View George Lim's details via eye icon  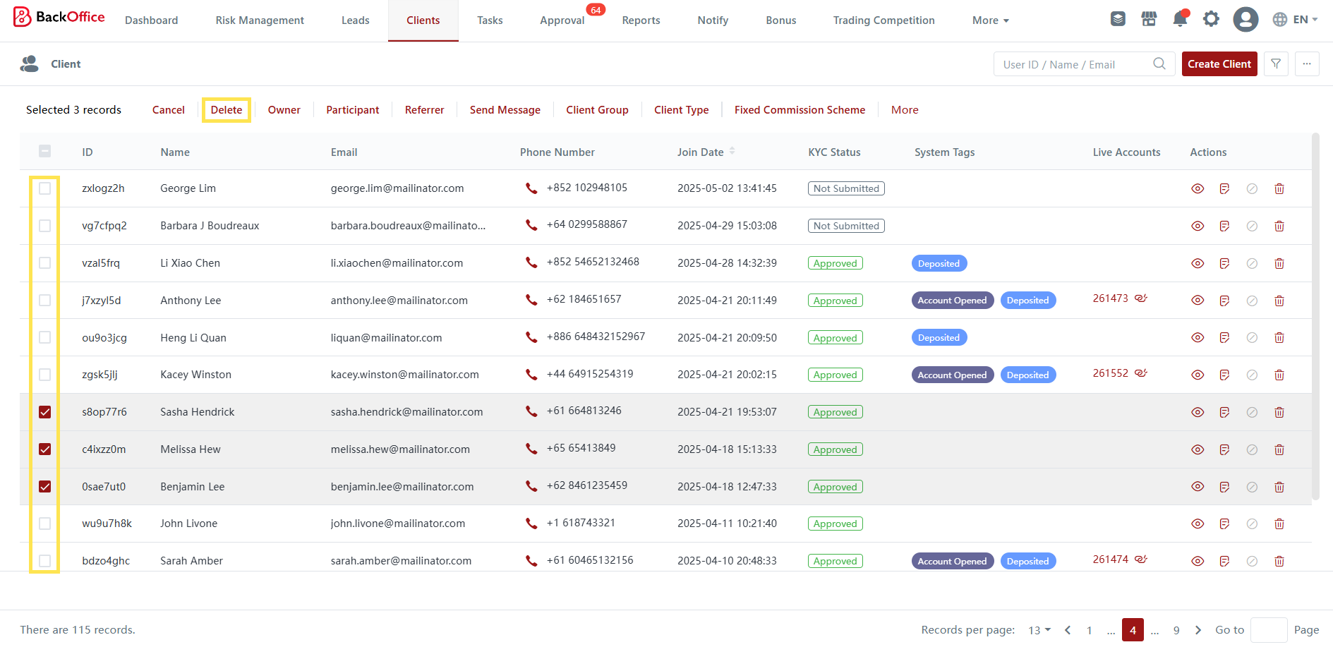(x=1198, y=189)
